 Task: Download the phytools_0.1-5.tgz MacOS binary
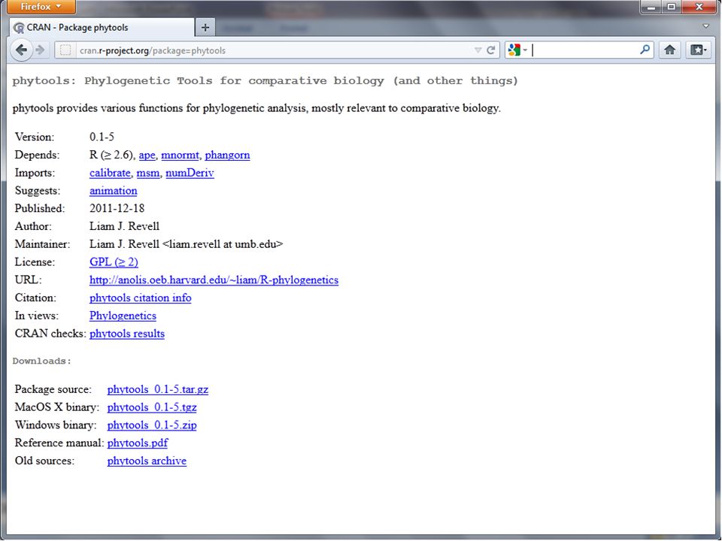point(152,407)
